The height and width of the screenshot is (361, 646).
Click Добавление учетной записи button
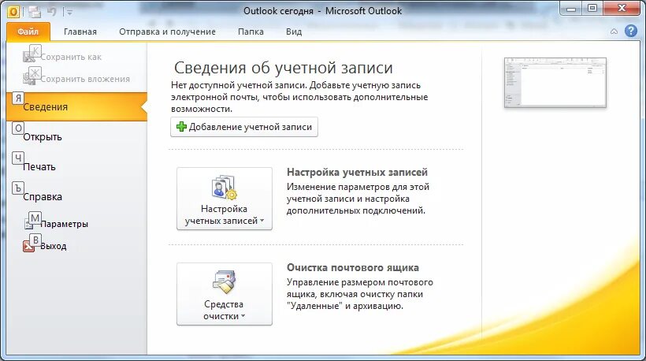[244, 127]
